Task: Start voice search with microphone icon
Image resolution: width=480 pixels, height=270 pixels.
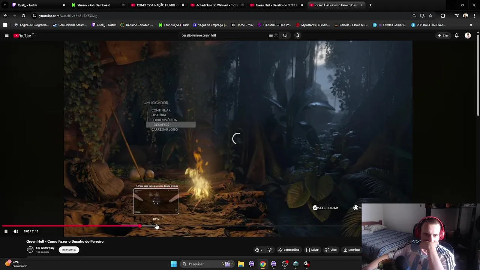Action: [x=298, y=36]
